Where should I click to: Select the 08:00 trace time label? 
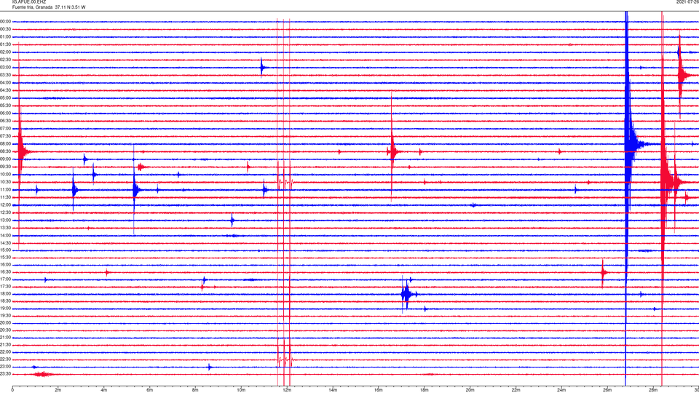(x=6, y=143)
